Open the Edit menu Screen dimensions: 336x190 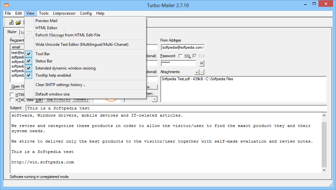19,13
